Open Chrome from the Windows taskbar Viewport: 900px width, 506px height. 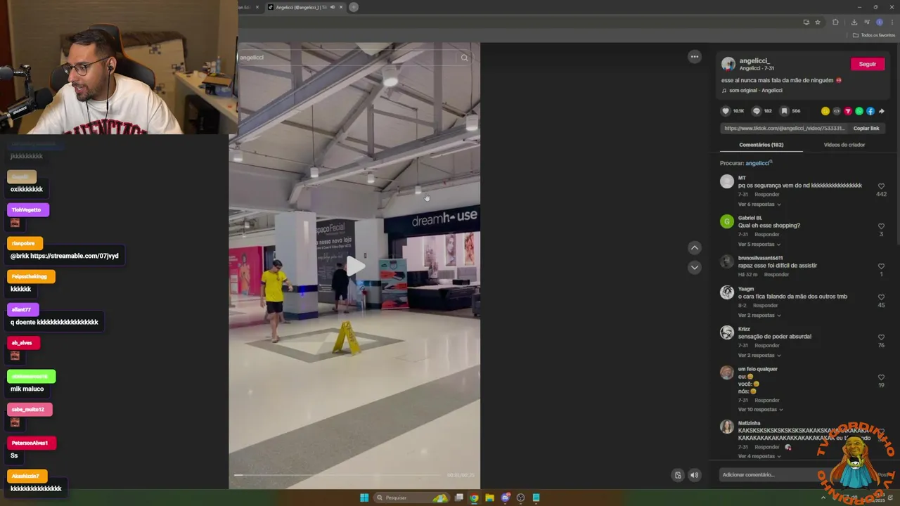click(474, 498)
